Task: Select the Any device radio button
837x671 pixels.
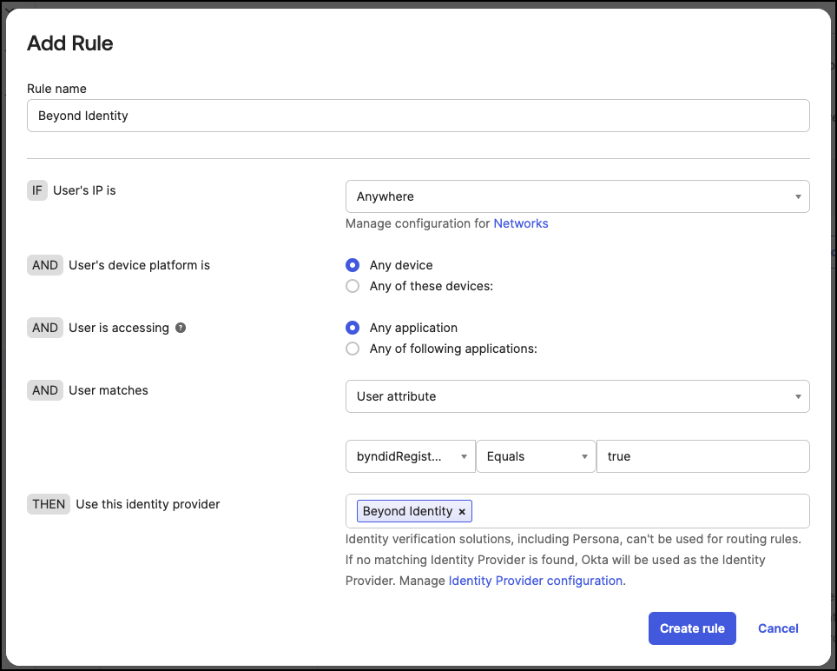Action: 353,265
